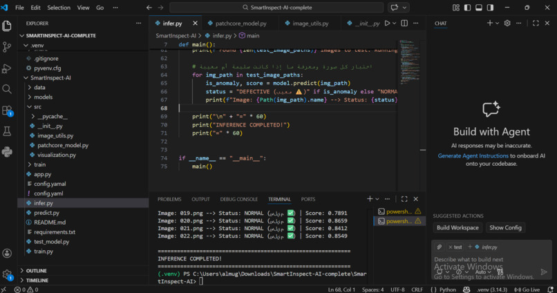Image resolution: width=557 pixels, height=293 pixels.
Task: Open the Edit menu
Action: point(35,8)
